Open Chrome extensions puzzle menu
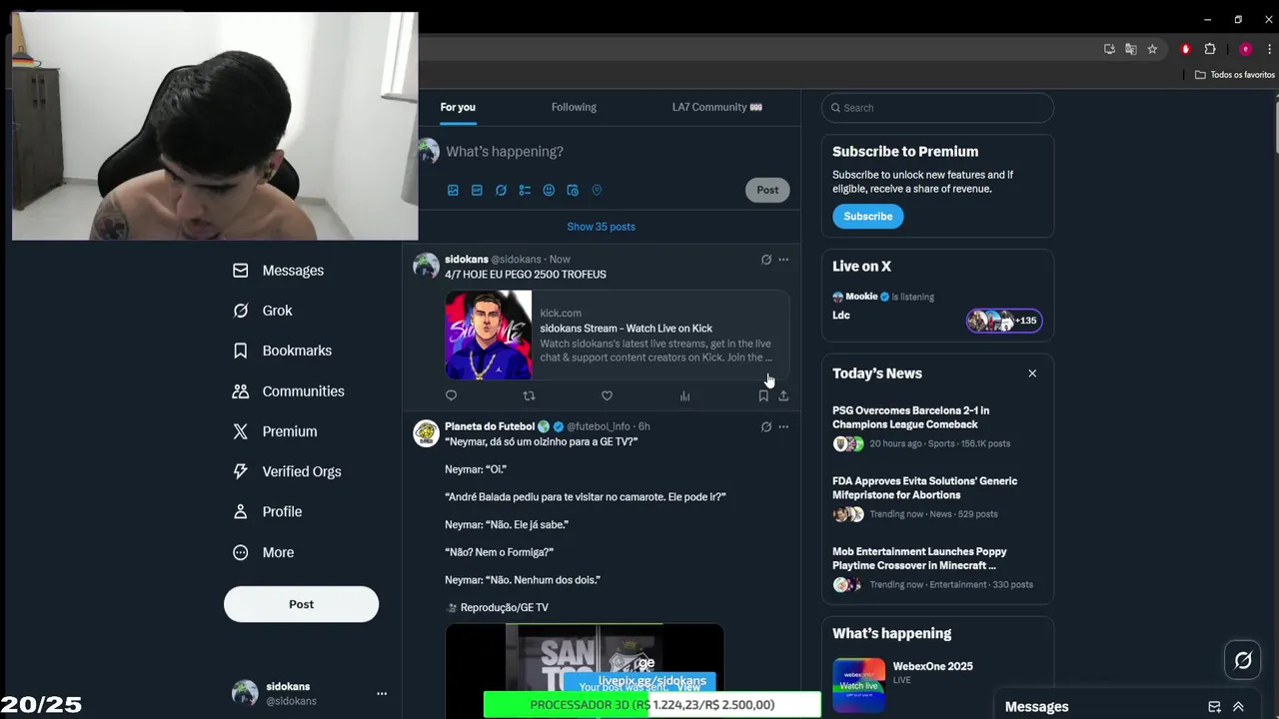Screen dimensions: 1279x719 click(1210, 49)
